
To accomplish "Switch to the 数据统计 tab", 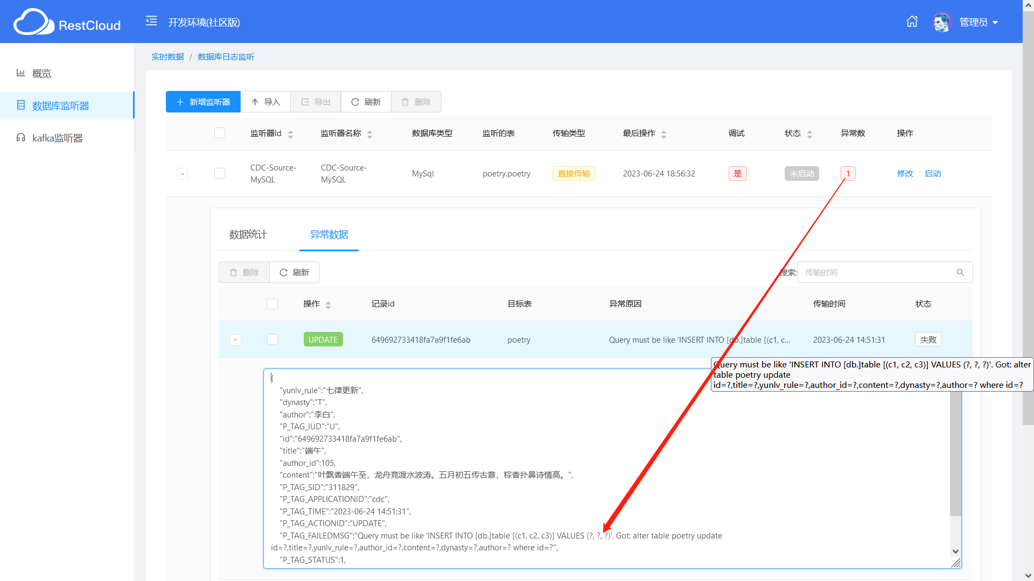I will click(x=248, y=235).
